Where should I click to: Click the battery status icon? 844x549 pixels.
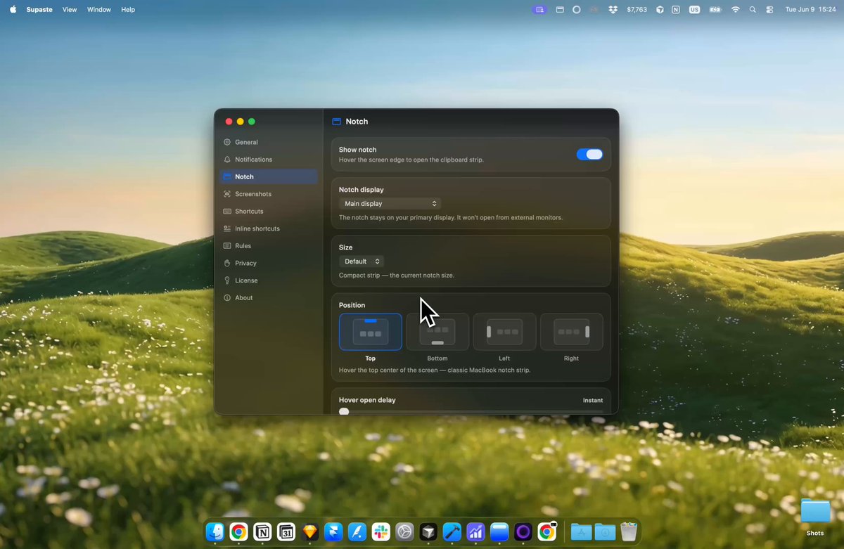point(715,10)
